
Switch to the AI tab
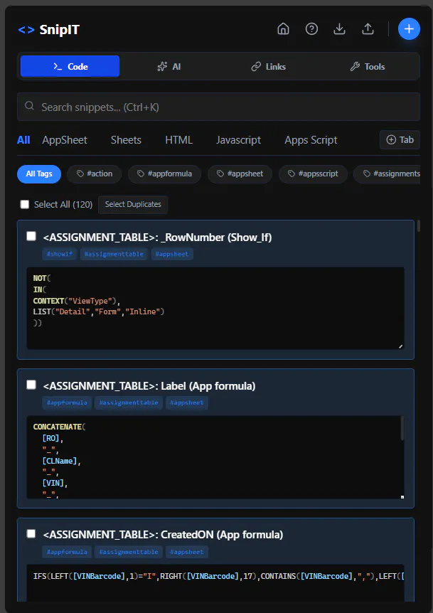tap(169, 66)
